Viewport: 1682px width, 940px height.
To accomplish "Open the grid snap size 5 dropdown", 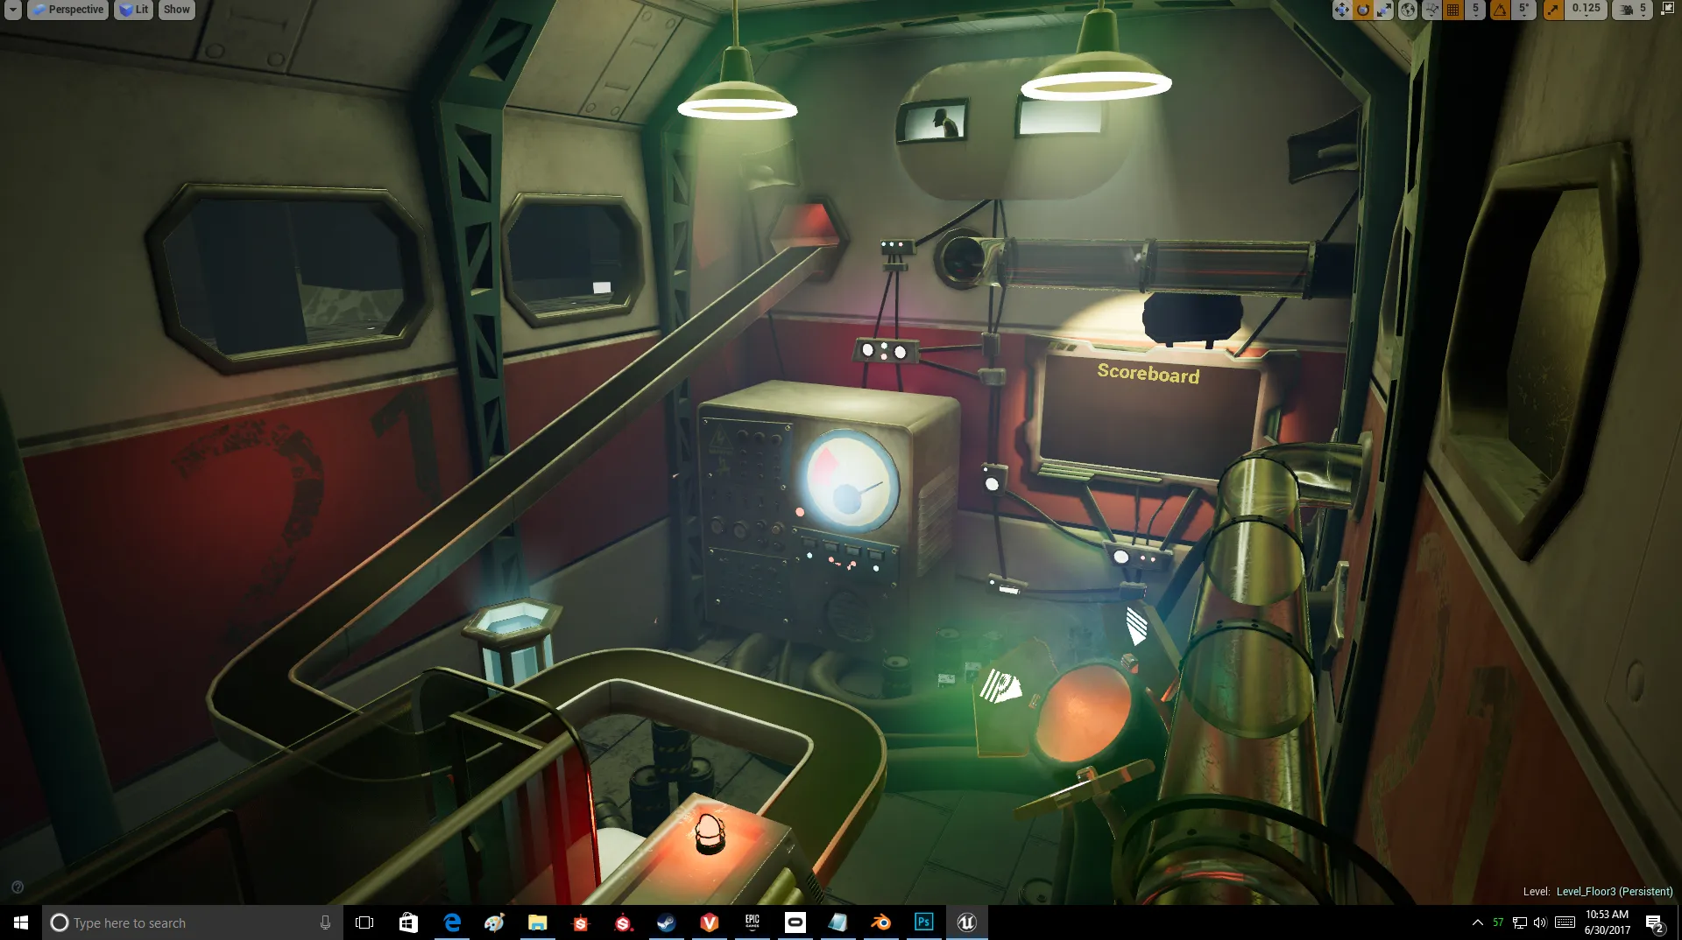I will (x=1475, y=10).
